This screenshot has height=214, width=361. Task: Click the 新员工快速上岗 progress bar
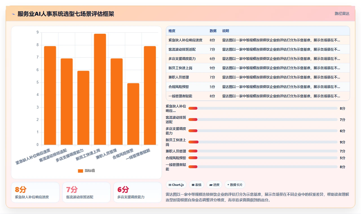click(x=263, y=142)
